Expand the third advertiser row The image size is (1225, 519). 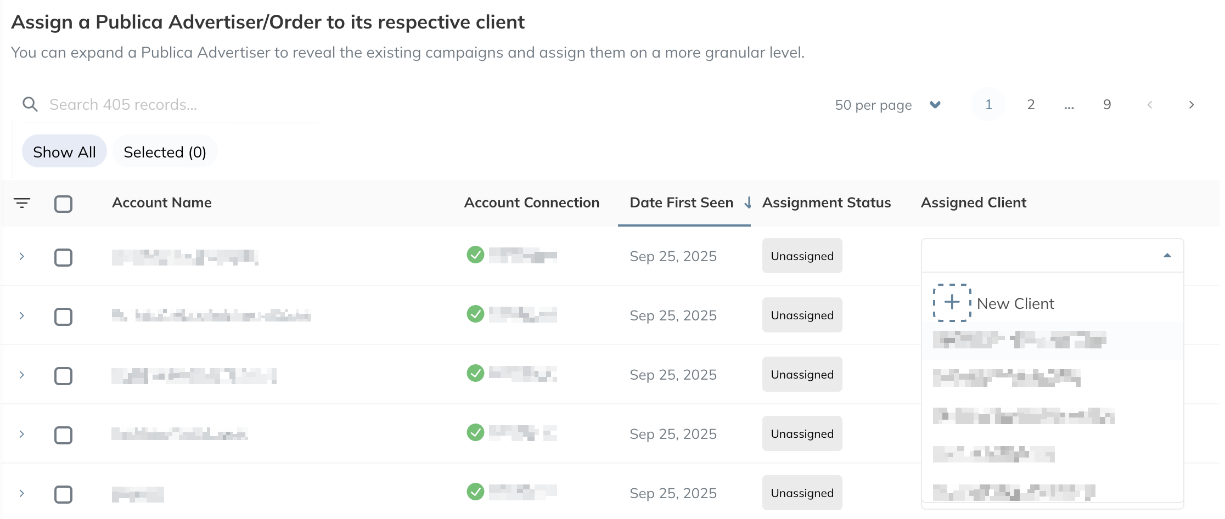(x=22, y=375)
